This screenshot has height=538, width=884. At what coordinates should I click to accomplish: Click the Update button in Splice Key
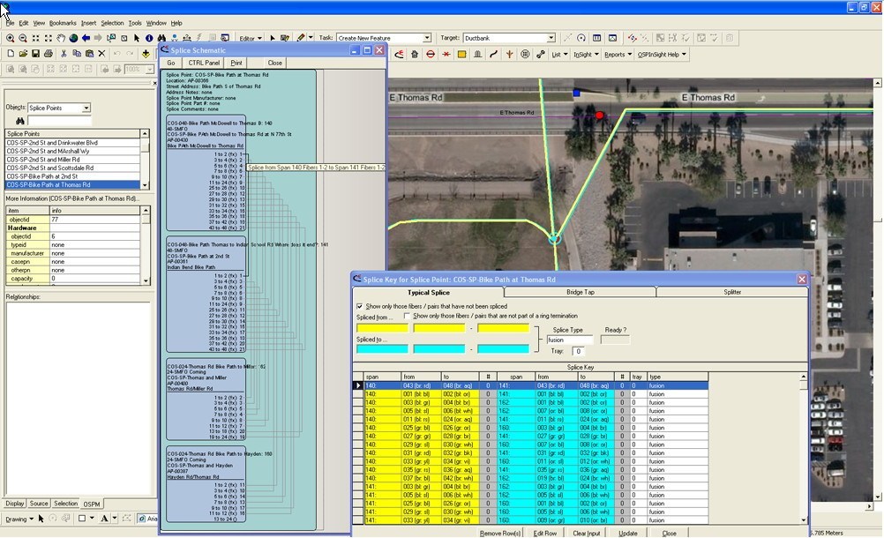tap(628, 534)
